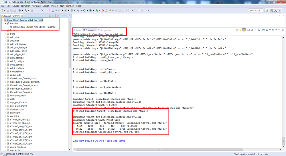Open the dropdown arrow beside the Debug icon
The image size is (286, 156).
tap(81, 10)
